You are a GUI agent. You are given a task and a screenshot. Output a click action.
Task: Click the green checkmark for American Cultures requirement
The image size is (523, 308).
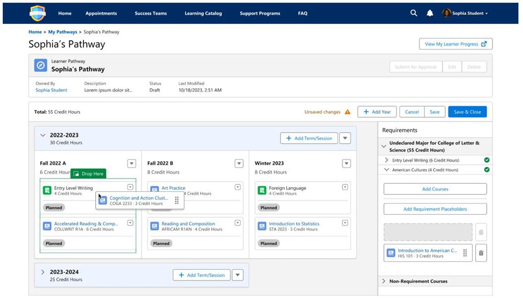pos(487,169)
